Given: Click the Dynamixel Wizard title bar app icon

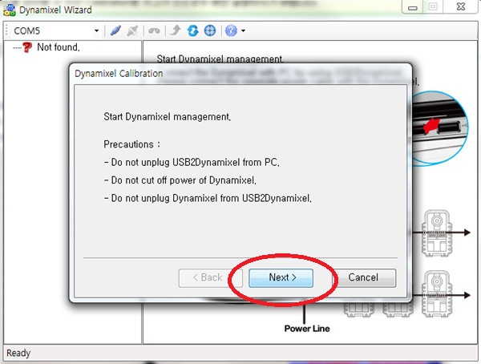Looking at the screenshot, I should pos(9,10).
